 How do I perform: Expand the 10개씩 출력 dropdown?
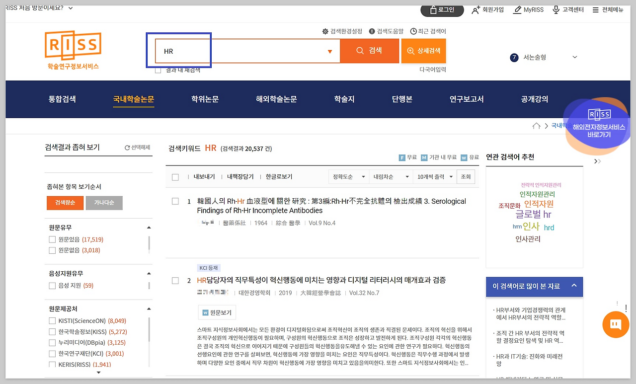coord(436,176)
